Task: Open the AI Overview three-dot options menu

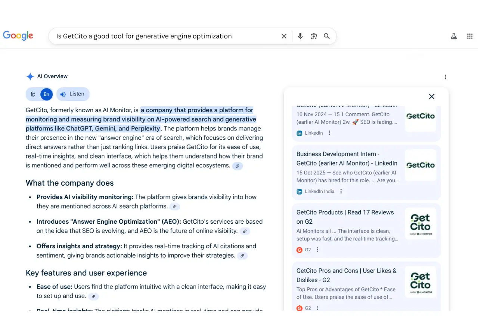Action: pyautogui.click(x=445, y=77)
